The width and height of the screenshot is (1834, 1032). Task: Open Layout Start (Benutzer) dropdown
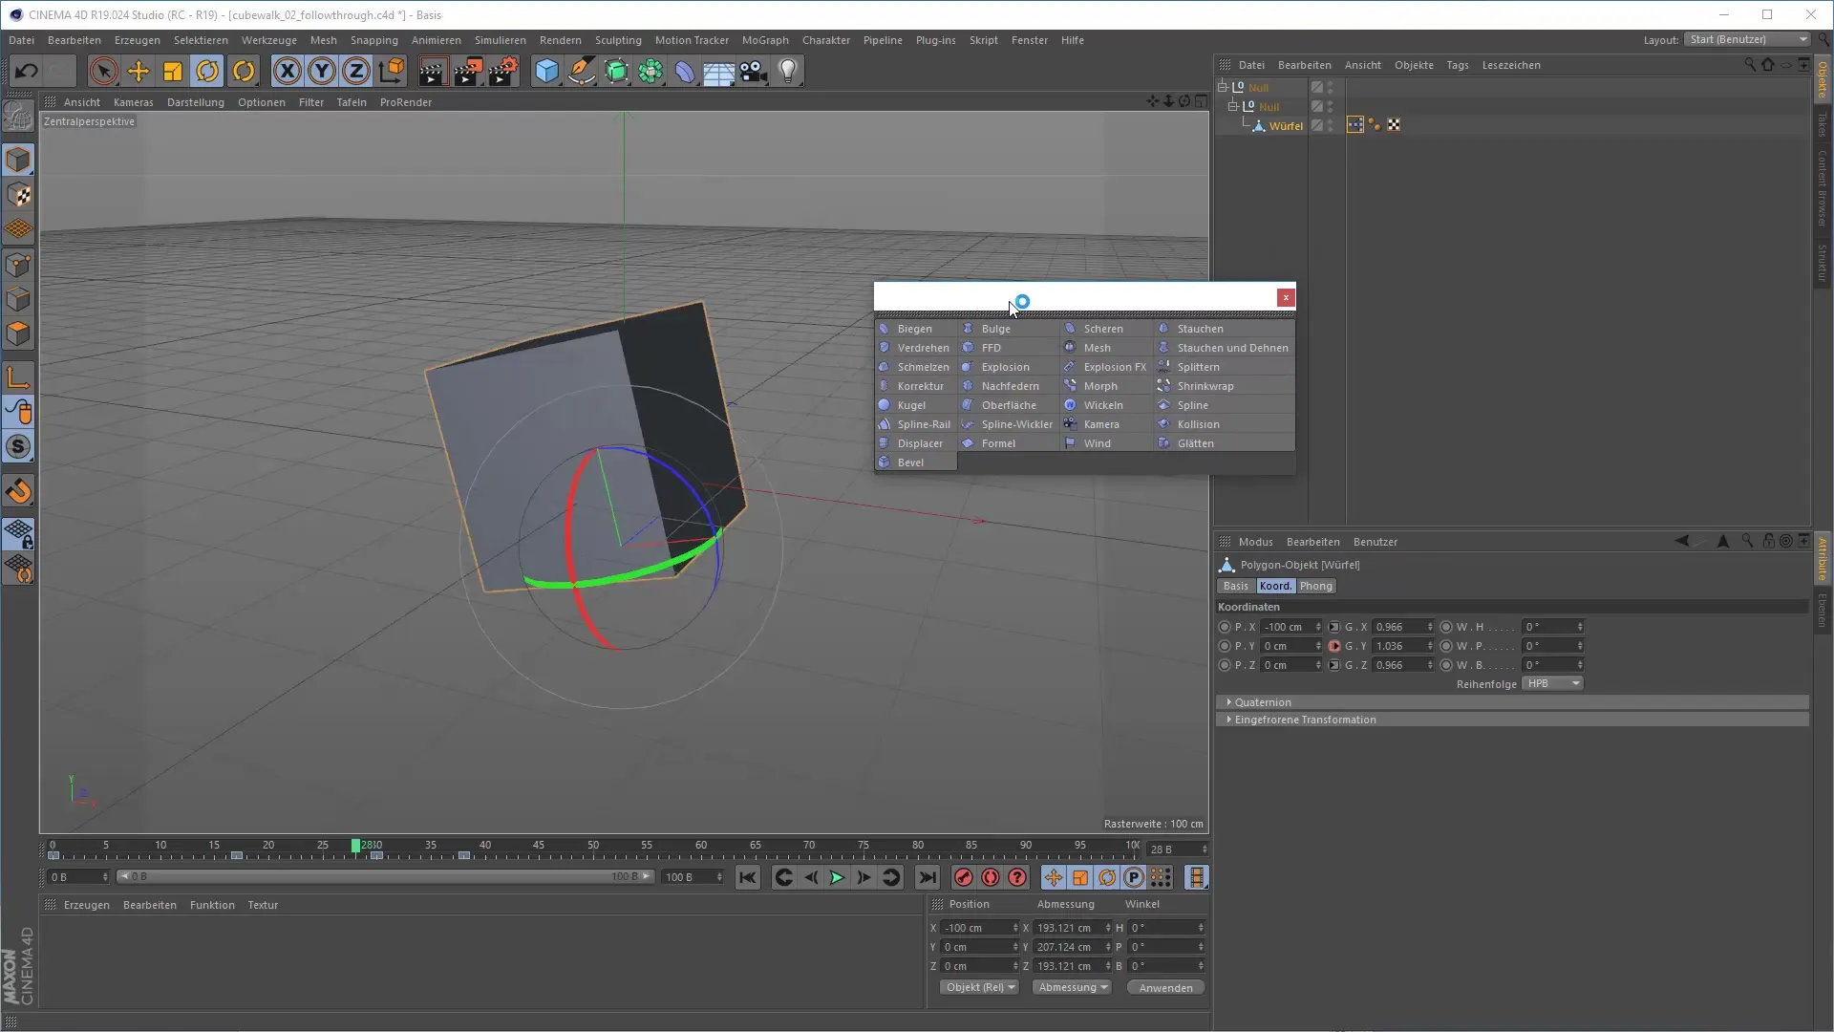coord(1748,39)
